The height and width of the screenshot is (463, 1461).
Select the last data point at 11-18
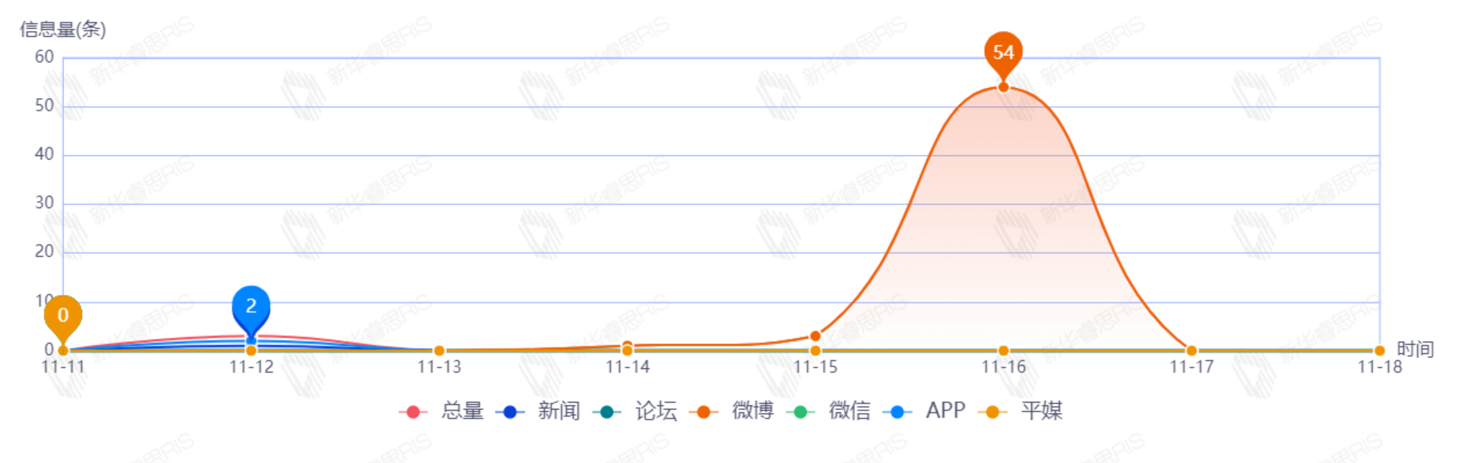pos(1379,351)
